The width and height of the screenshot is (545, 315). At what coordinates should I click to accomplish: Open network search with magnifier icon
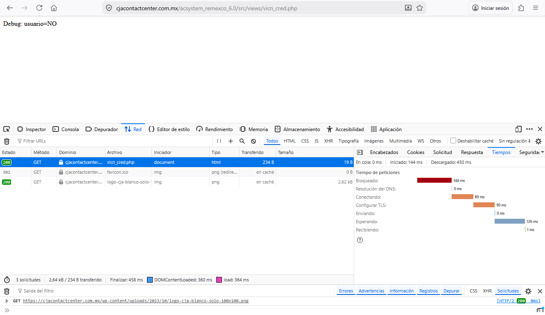[242, 141]
